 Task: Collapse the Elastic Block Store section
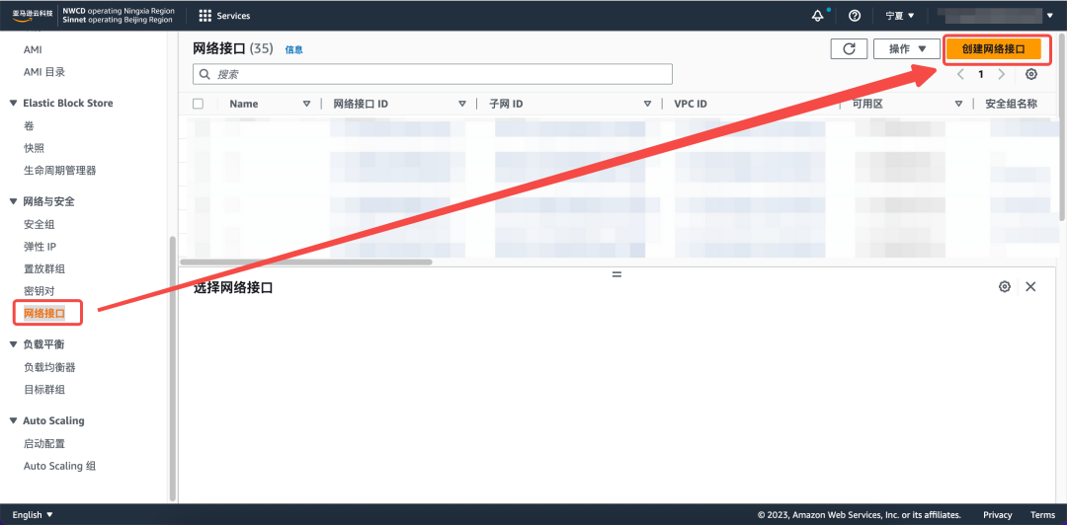pyautogui.click(x=13, y=104)
